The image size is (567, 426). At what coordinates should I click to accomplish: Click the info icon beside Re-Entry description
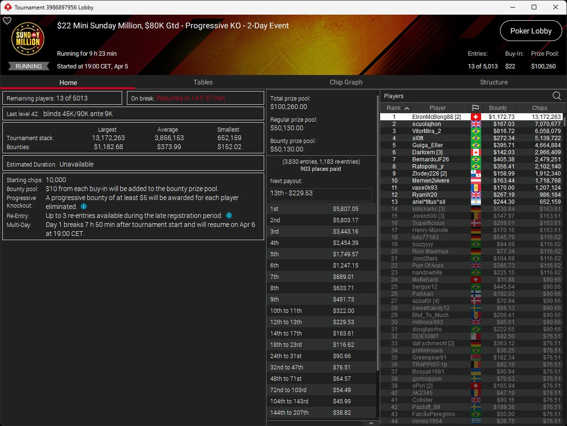pos(229,216)
